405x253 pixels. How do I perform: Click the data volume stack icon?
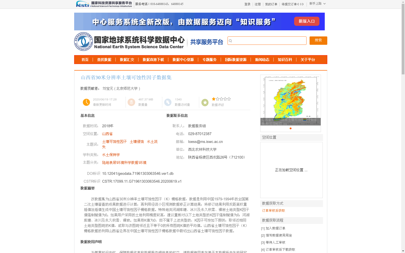131,102
